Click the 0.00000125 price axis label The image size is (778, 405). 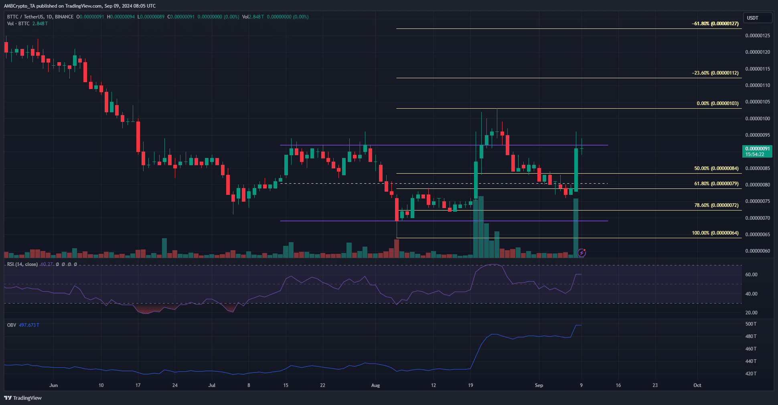(x=758, y=36)
